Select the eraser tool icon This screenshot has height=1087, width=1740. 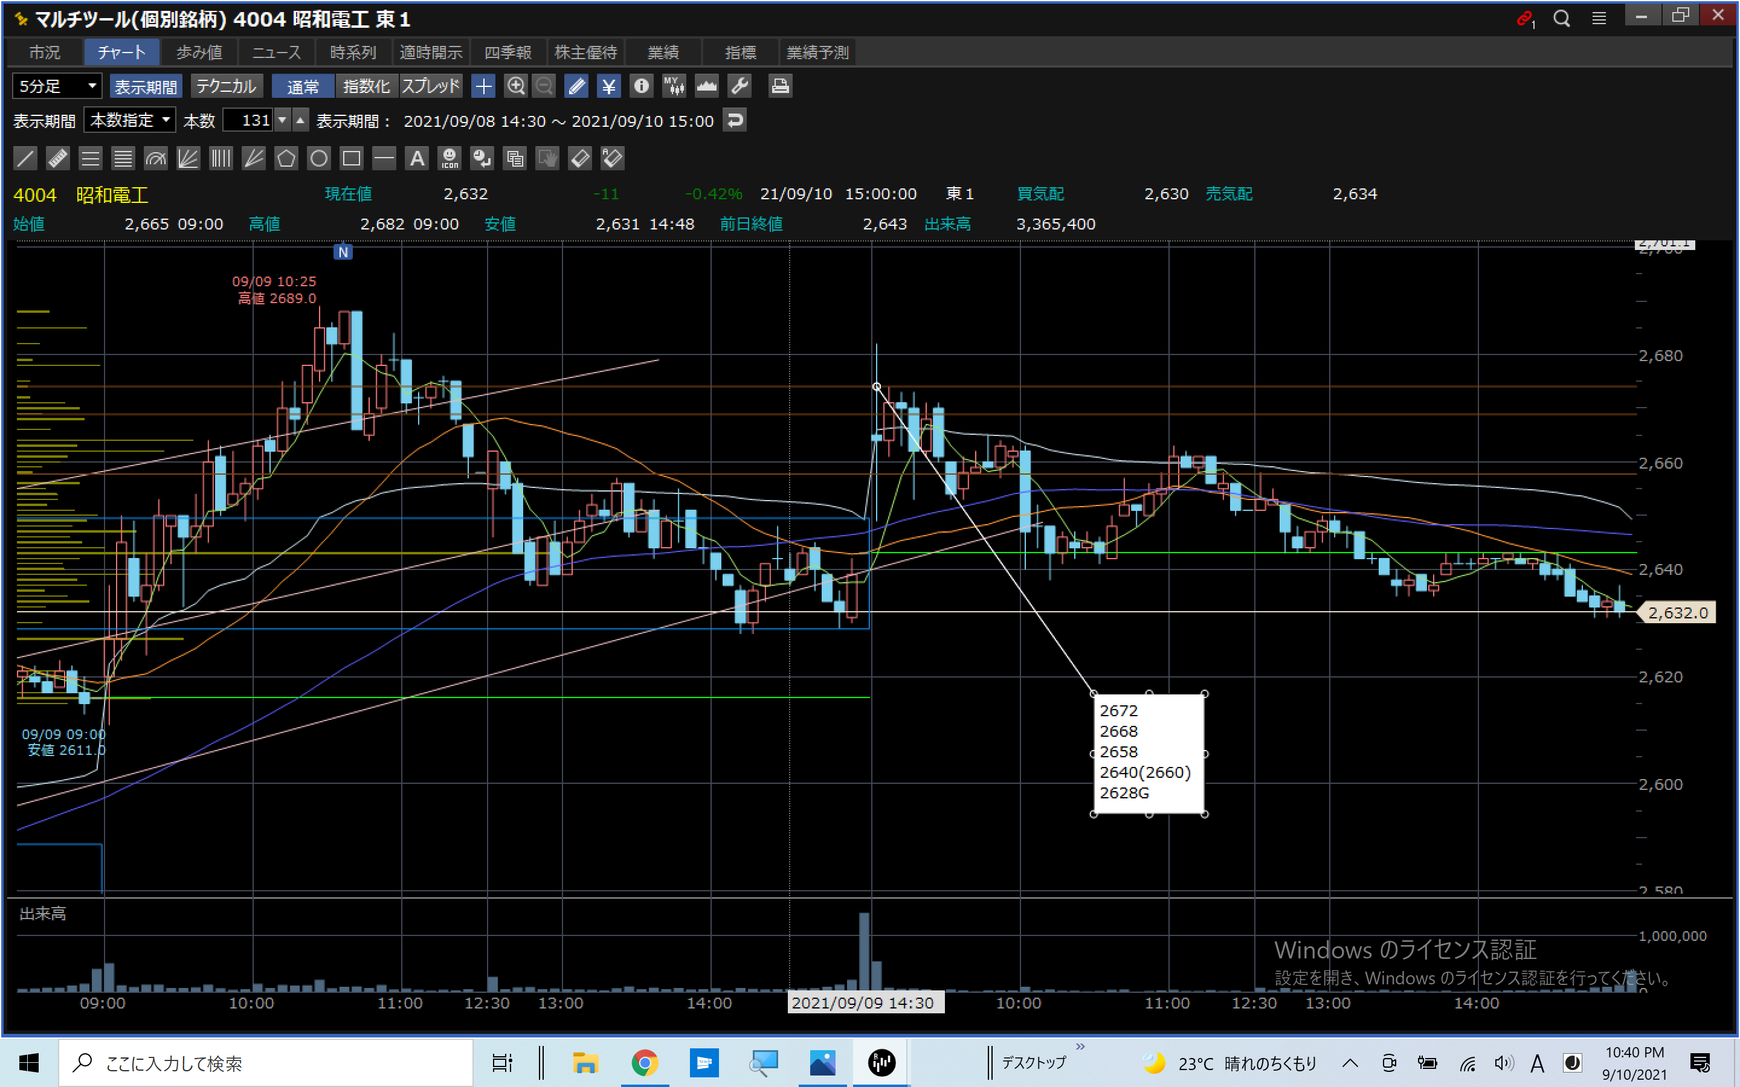point(579,158)
